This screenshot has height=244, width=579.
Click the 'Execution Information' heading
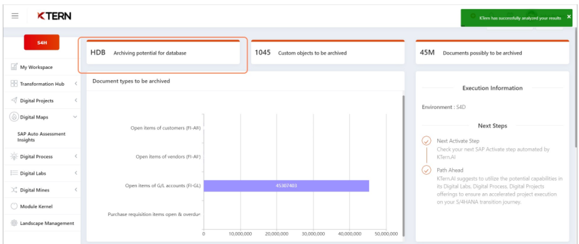(492, 88)
